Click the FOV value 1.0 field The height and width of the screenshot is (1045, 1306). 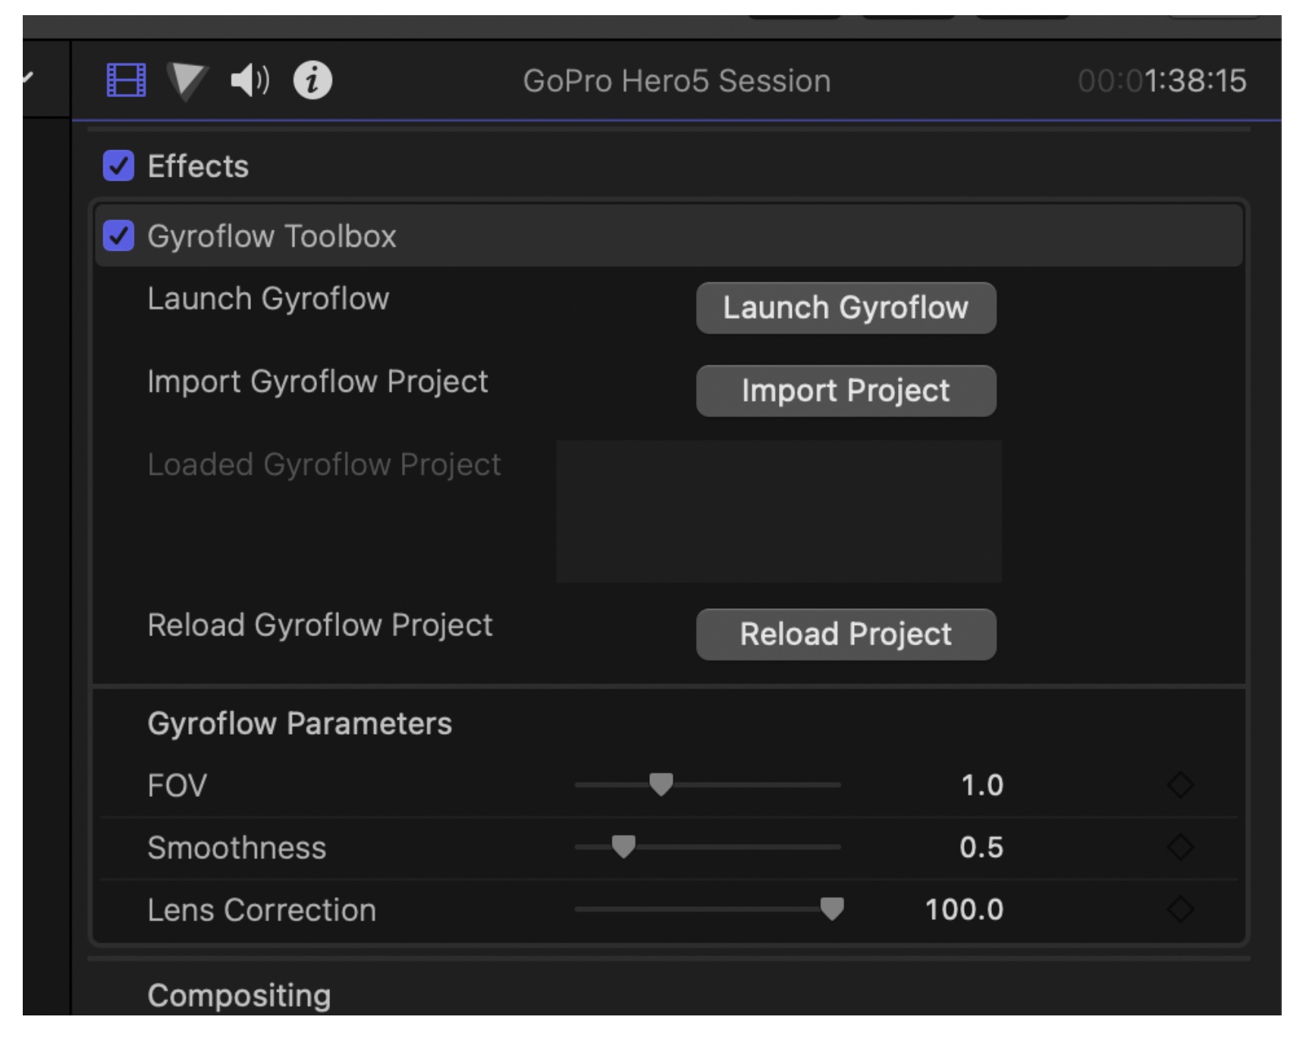981,786
